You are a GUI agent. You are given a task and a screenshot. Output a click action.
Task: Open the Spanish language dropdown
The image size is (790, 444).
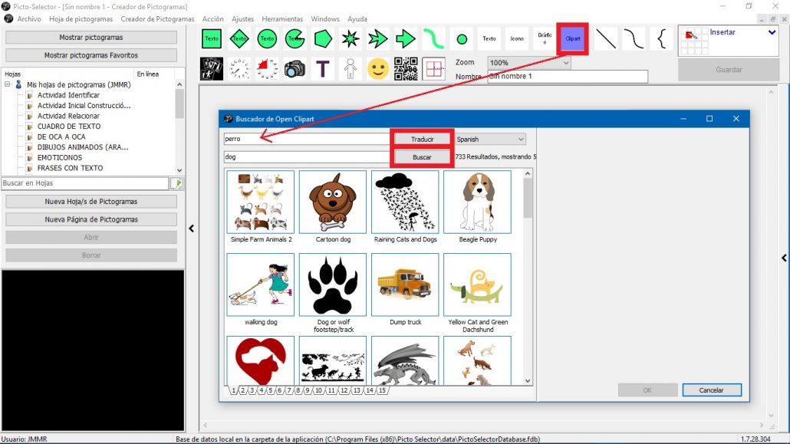[x=522, y=139]
